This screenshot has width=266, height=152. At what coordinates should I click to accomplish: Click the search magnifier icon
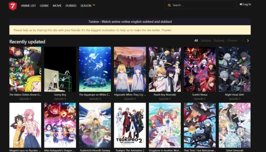pos(169,5)
